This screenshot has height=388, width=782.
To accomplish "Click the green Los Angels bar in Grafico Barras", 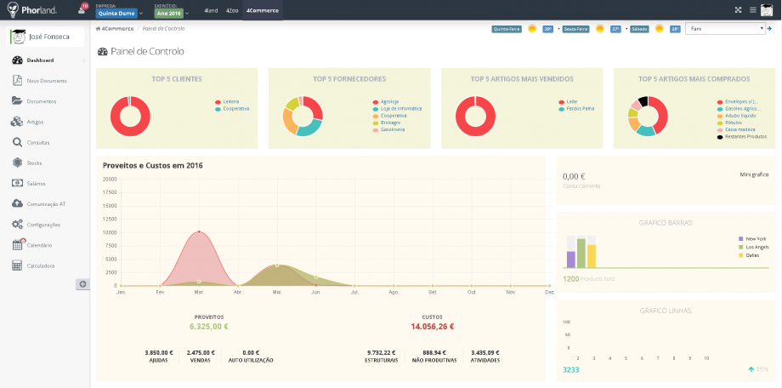I will (581, 254).
